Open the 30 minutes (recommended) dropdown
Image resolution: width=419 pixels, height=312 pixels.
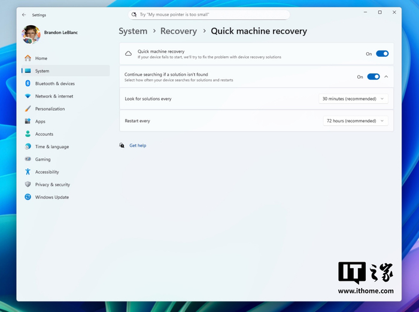click(353, 99)
